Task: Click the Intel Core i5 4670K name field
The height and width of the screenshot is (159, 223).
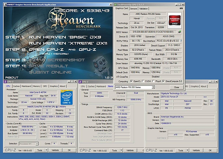Action: (38, 93)
